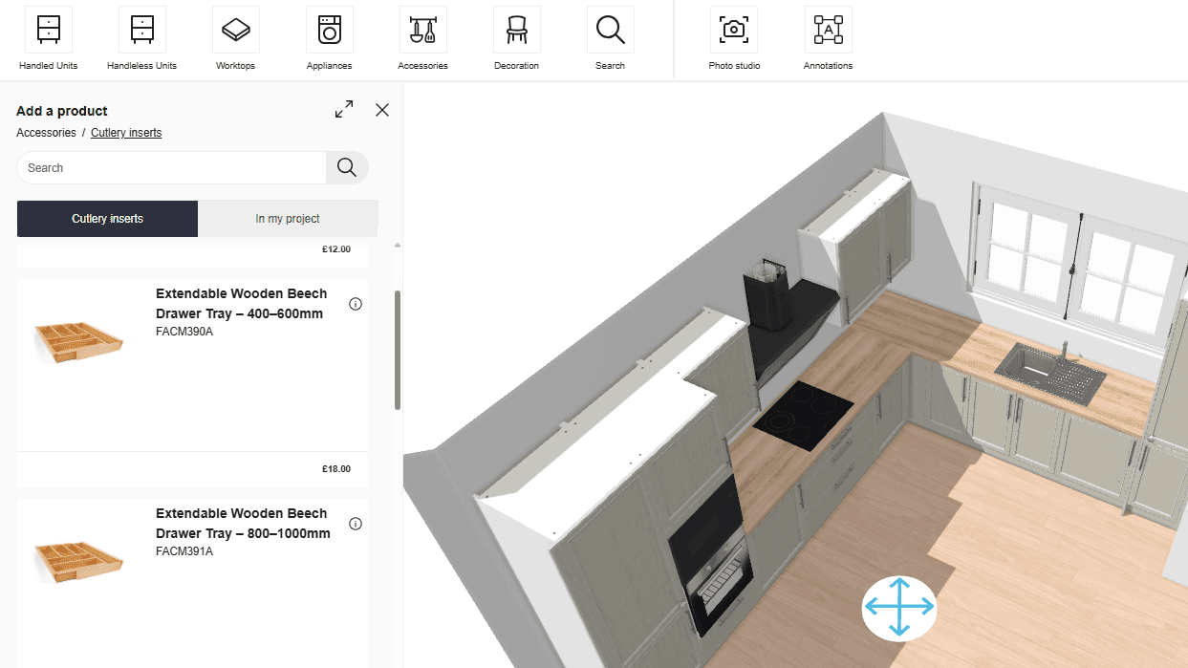Click the Cutlery inserts breadcrumb link
This screenshot has width=1188, height=668.
point(126,133)
